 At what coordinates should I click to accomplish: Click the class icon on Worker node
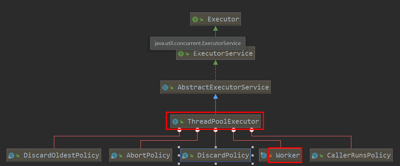[264, 155]
